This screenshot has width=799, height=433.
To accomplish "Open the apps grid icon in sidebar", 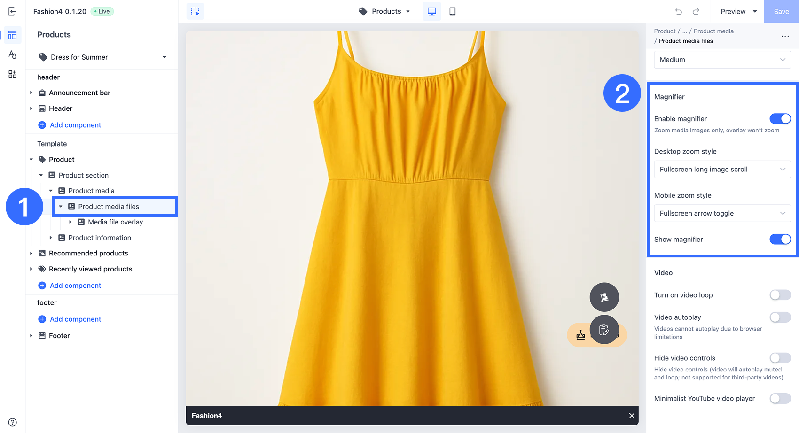I will 13,74.
